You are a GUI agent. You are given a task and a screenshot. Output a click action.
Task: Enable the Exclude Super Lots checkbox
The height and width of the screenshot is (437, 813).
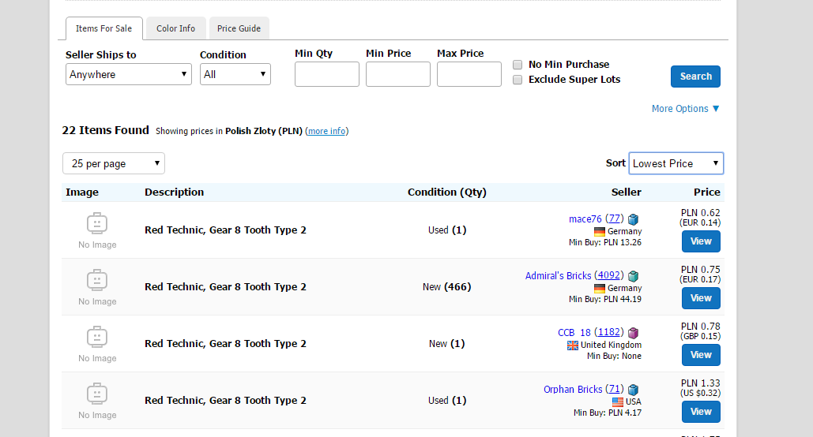point(518,80)
